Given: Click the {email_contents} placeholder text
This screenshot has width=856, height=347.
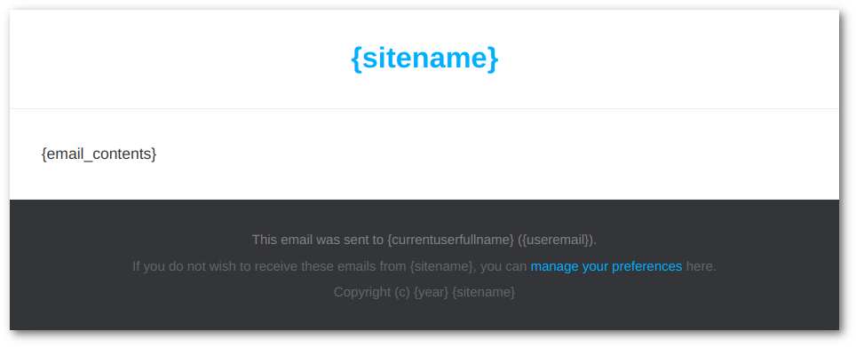Looking at the screenshot, I should pyautogui.click(x=99, y=154).
